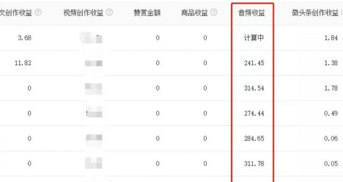Click the 文创作收益 header label
The height and width of the screenshot is (182, 343).
[16, 12]
